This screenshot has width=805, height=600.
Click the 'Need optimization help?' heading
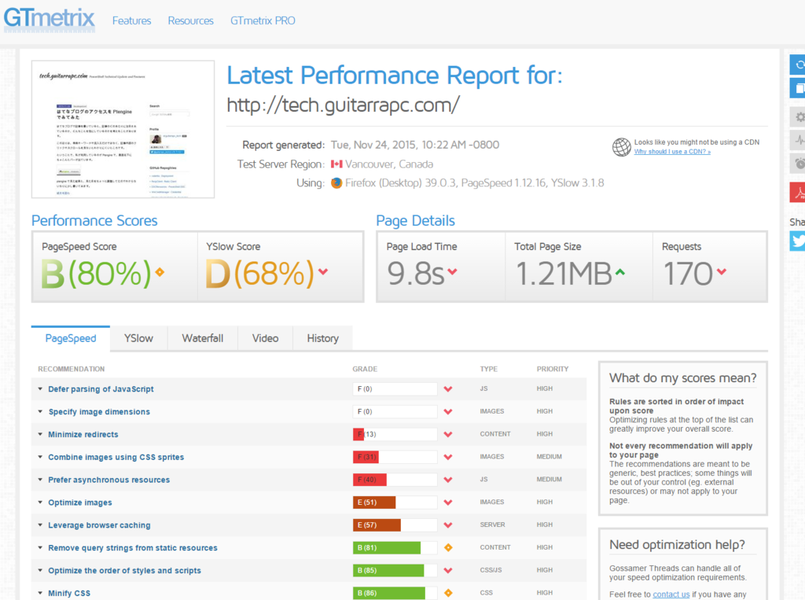[677, 544]
